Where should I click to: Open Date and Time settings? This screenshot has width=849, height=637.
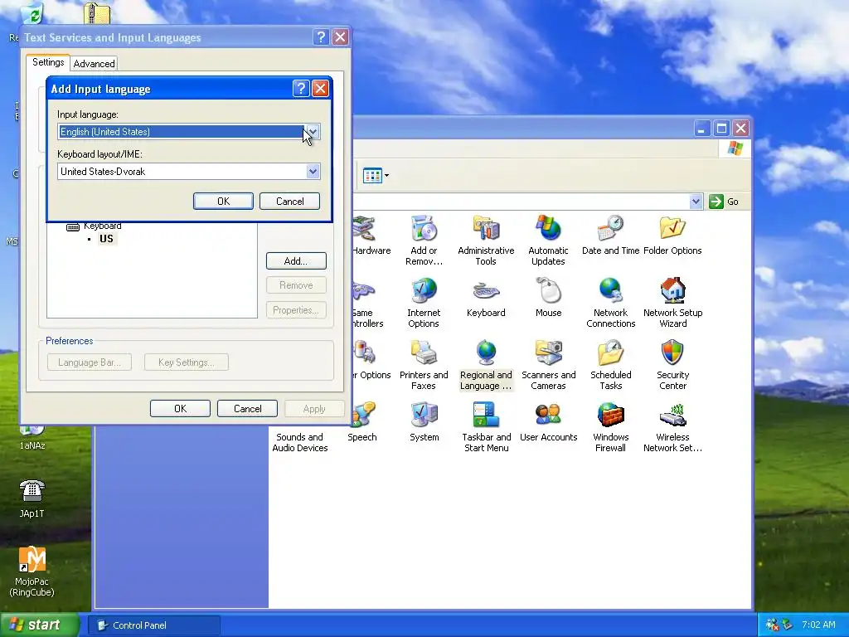pyautogui.click(x=610, y=235)
